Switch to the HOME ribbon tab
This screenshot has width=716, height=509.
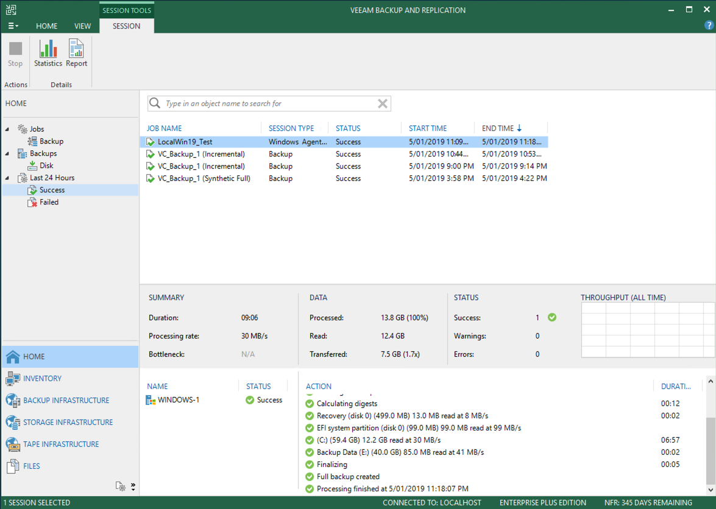46,26
